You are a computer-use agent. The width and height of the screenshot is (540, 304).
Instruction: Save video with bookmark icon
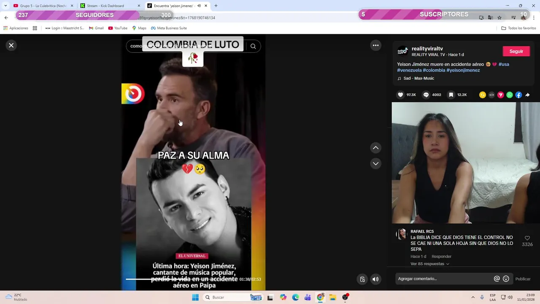451,95
